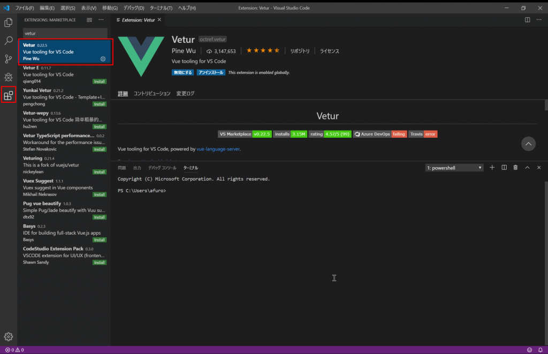The image size is (548, 354).
Task: Switch to the コントリビューション tab
Action: pos(152,93)
